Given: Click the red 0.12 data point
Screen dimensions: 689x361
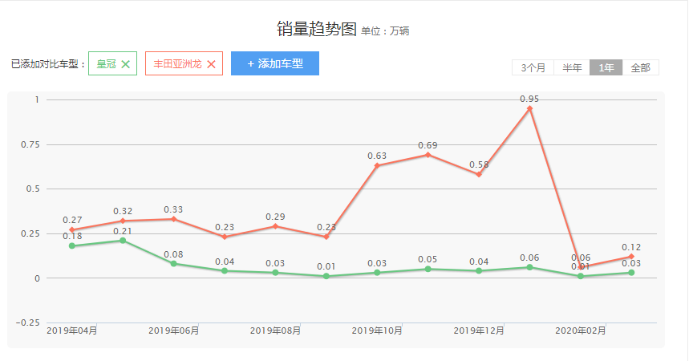Looking at the screenshot, I should (x=631, y=257).
